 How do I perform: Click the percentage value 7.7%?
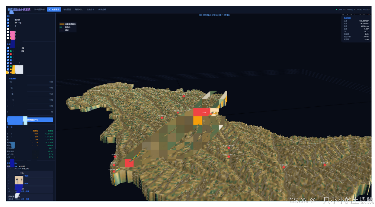tap(51, 154)
